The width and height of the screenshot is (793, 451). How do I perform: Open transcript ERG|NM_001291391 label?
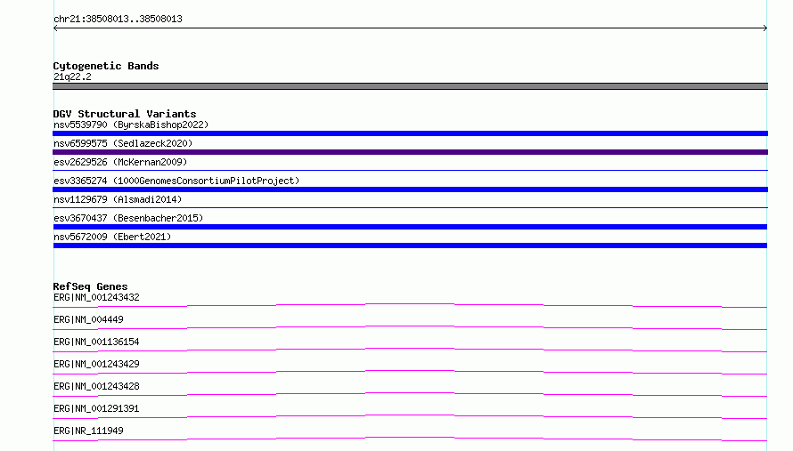96,408
